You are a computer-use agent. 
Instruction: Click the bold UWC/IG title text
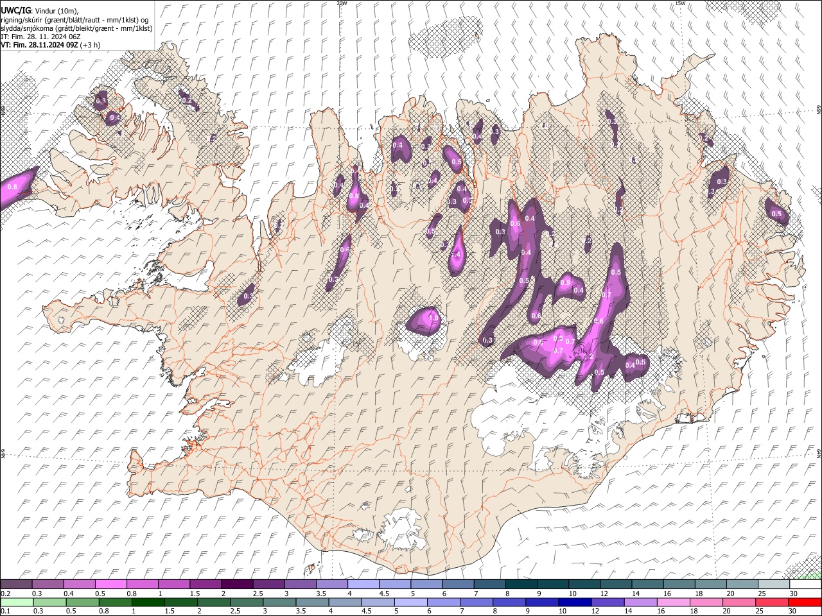click(15, 11)
